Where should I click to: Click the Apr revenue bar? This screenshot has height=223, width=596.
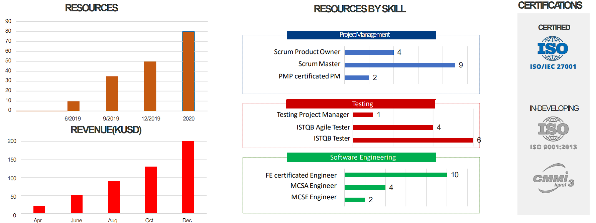[39, 210]
